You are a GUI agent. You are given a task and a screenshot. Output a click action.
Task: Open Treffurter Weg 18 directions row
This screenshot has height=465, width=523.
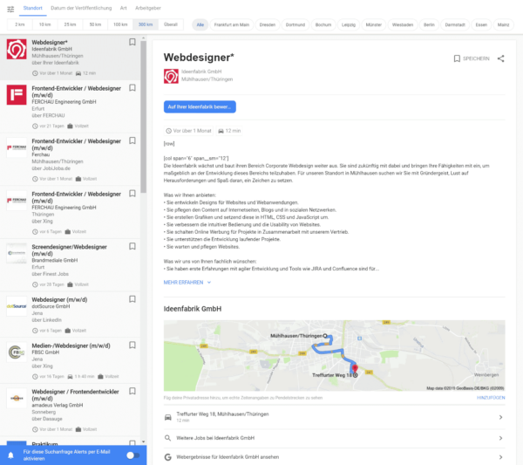pos(332,417)
